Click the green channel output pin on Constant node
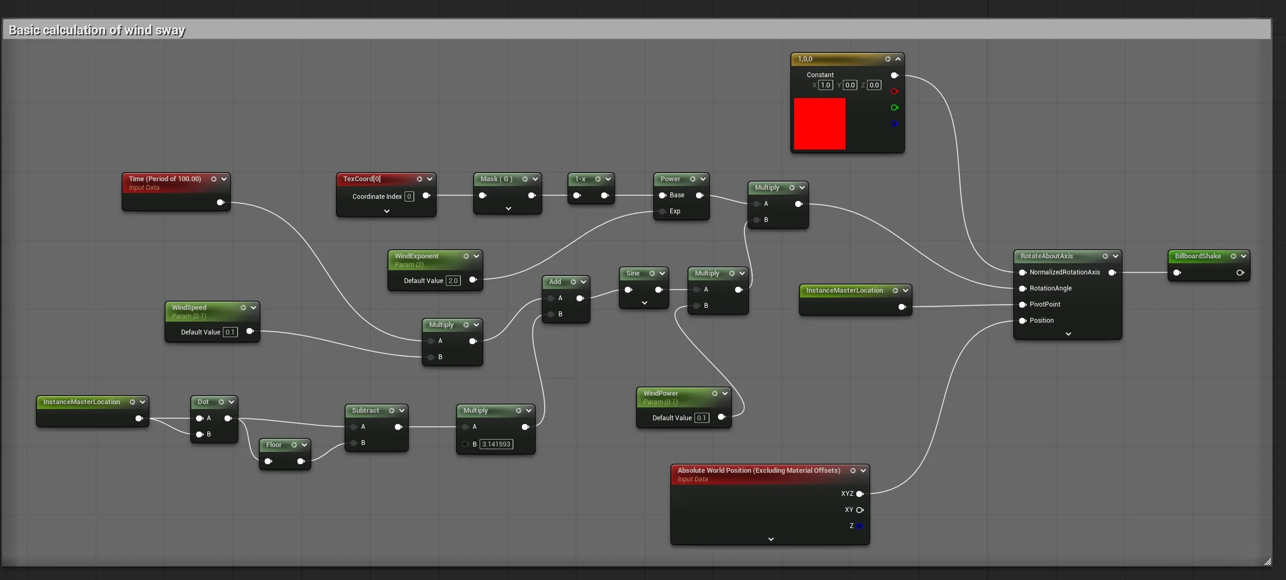1286x580 pixels. [x=894, y=108]
